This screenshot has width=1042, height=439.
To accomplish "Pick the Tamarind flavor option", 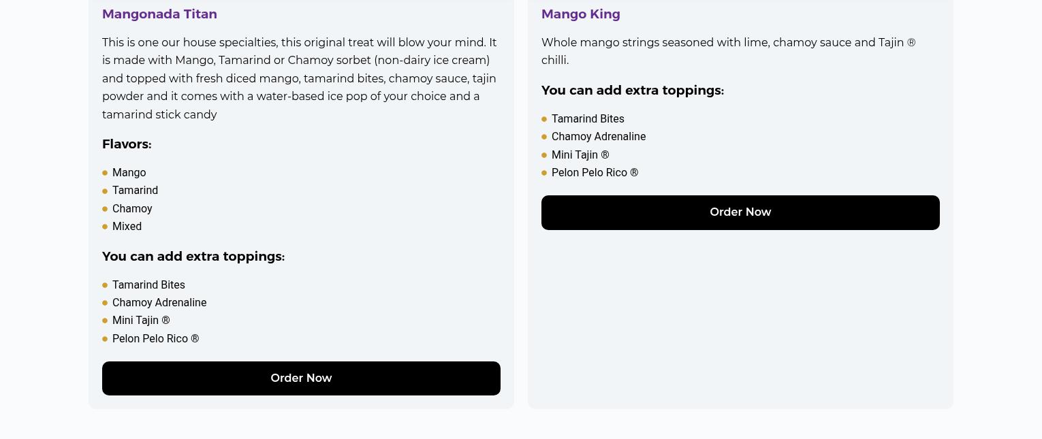I will coord(135,191).
